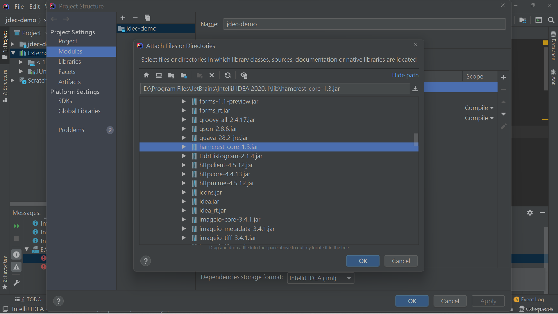Click the Refresh icon in file chooser toolbar
Viewport: 558px width, 314px height.
(228, 75)
